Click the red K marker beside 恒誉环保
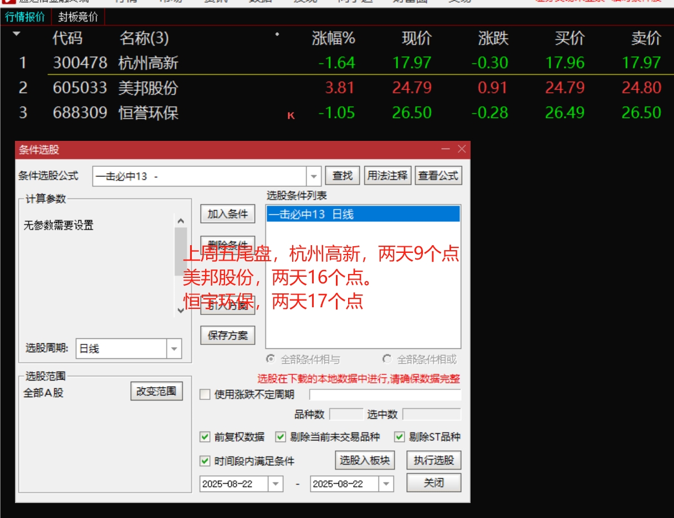This screenshot has width=674, height=518. pyautogui.click(x=291, y=115)
